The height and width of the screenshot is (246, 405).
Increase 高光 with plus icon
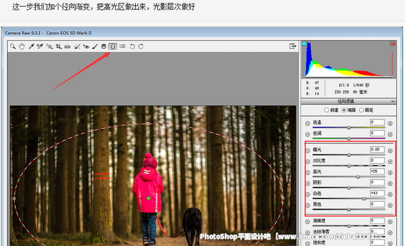(x=390, y=172)
